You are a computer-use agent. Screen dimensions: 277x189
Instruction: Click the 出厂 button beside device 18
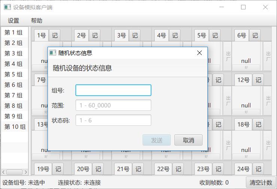pos(268,145)
